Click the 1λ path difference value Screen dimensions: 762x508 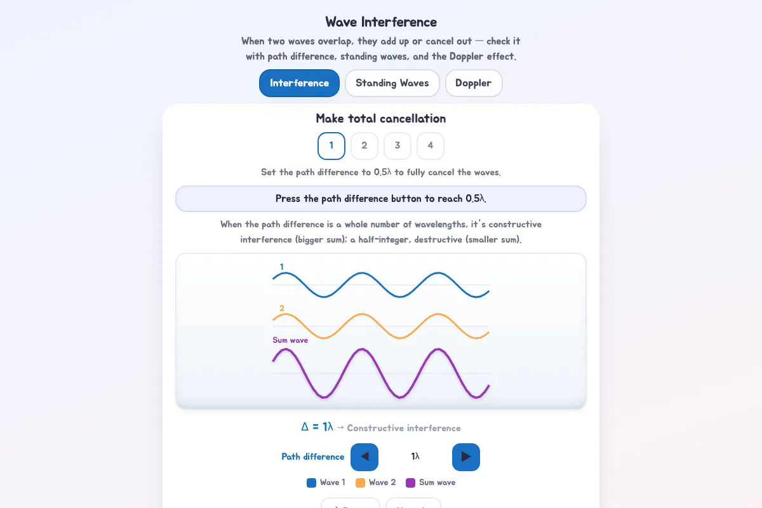click(x=415, y=457)
